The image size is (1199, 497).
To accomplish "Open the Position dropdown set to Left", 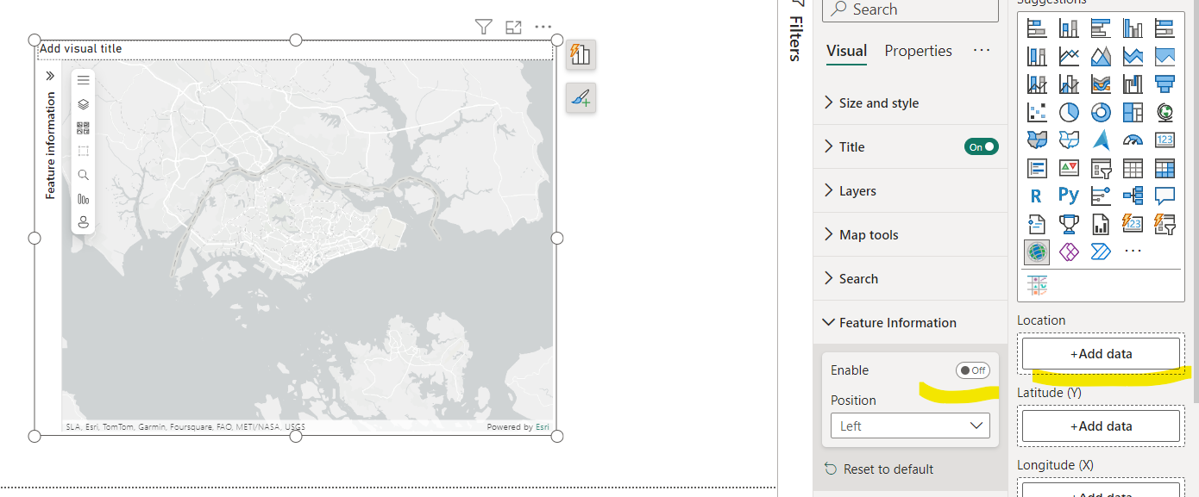I will tap(910, 426).
